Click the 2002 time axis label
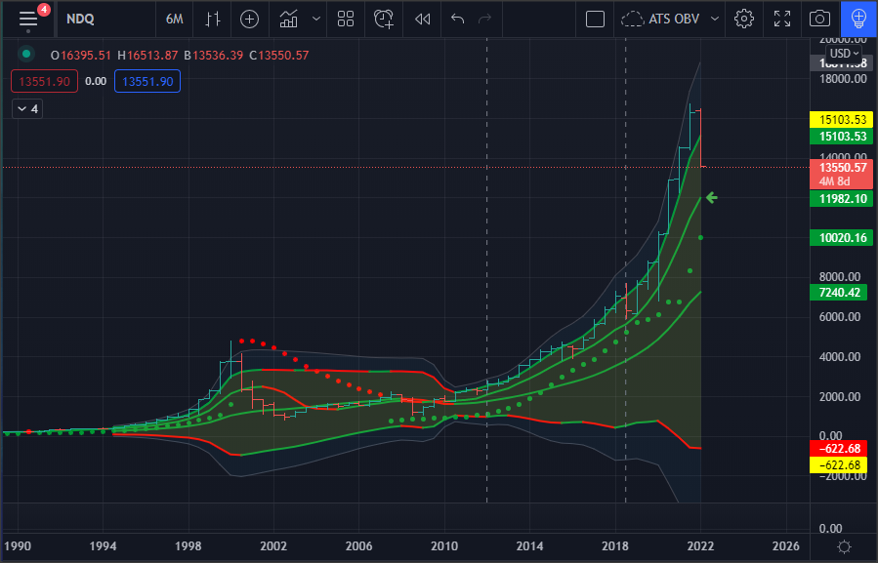 273,546
